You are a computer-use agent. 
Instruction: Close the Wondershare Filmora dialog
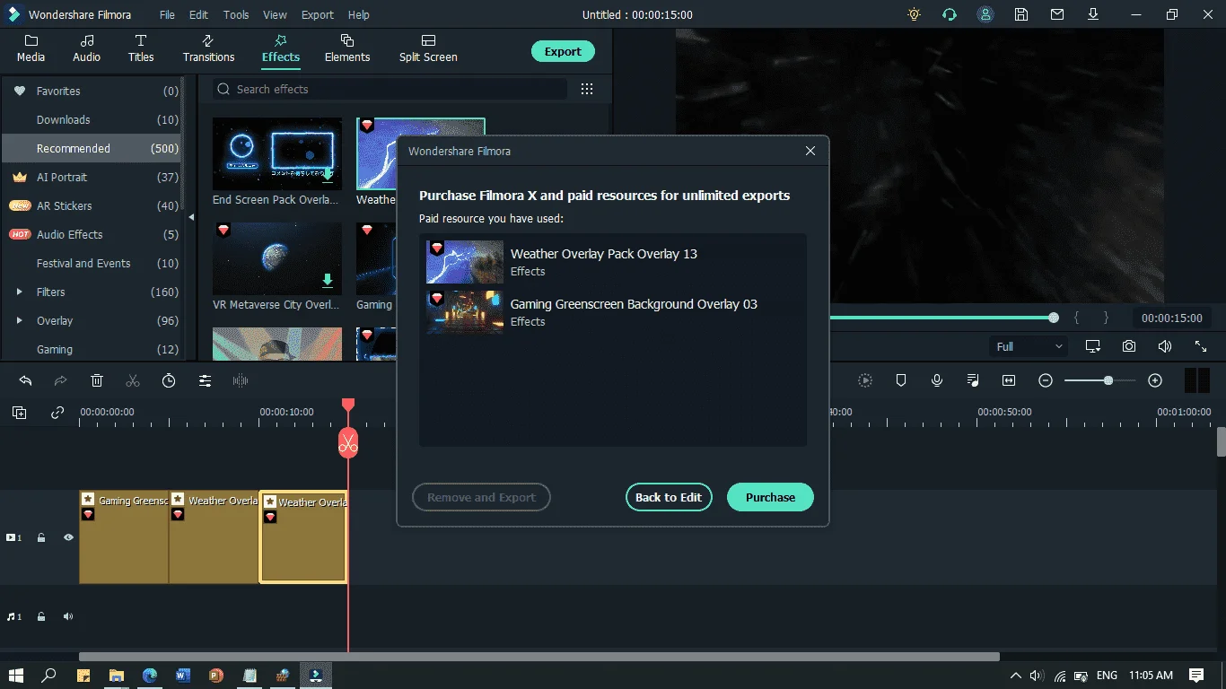(810, 151)
